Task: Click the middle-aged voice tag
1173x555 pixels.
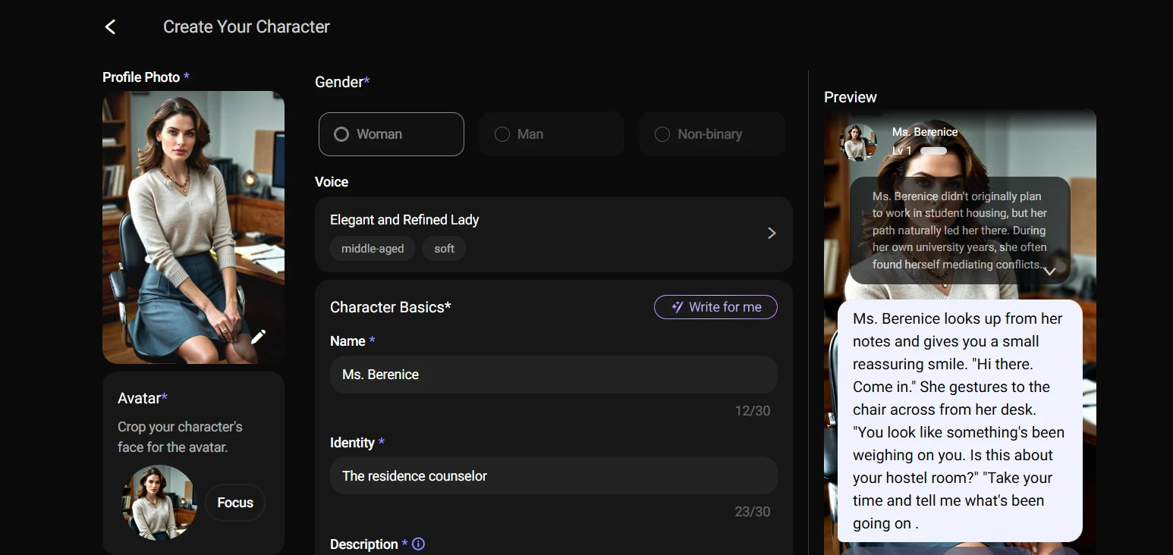Action: point(372,249)
